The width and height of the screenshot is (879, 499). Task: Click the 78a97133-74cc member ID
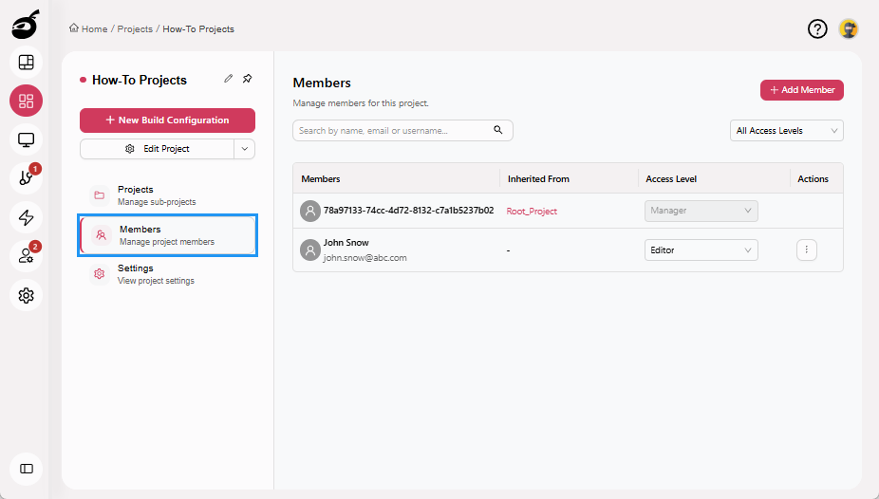click(409, 210)
